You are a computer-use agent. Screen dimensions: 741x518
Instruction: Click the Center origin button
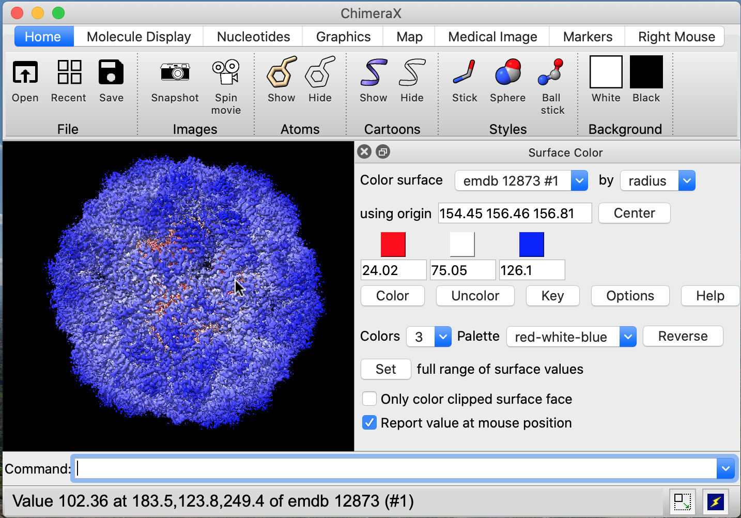634,213
